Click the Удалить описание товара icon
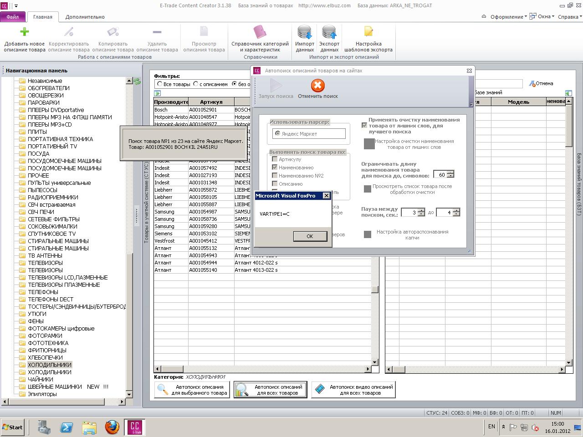 (x=157, y=32)
